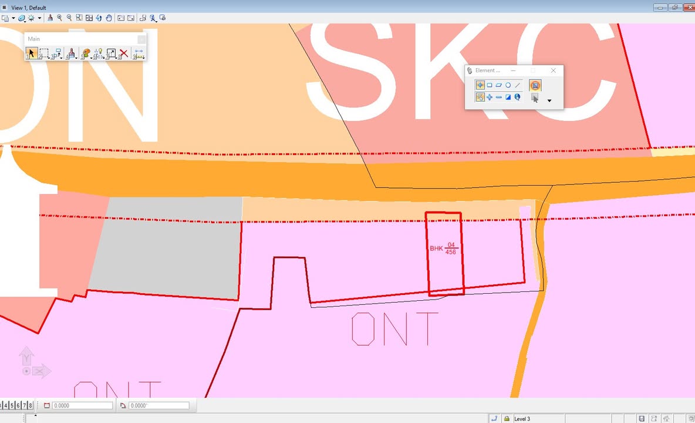Open the display brightness dropdown arrow
Screen dimensions: 695x423
[39, 18]
